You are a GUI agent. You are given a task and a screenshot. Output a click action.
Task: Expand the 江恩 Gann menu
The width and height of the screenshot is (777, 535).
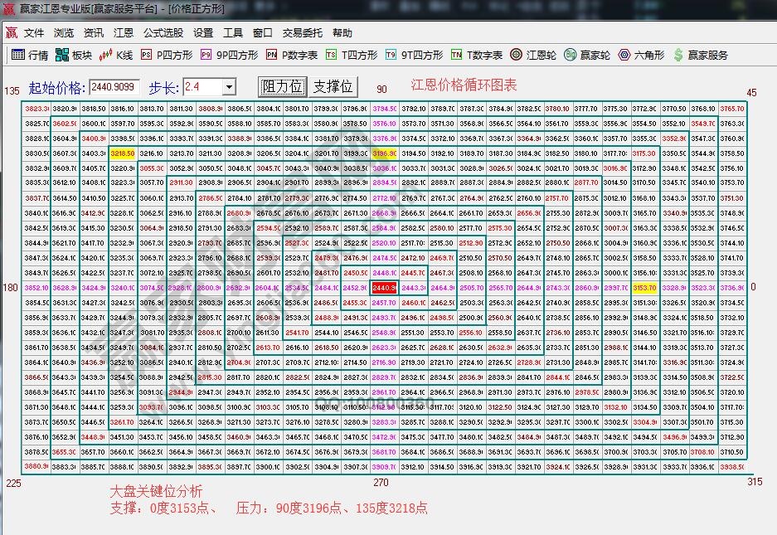(x=122, y=33)
